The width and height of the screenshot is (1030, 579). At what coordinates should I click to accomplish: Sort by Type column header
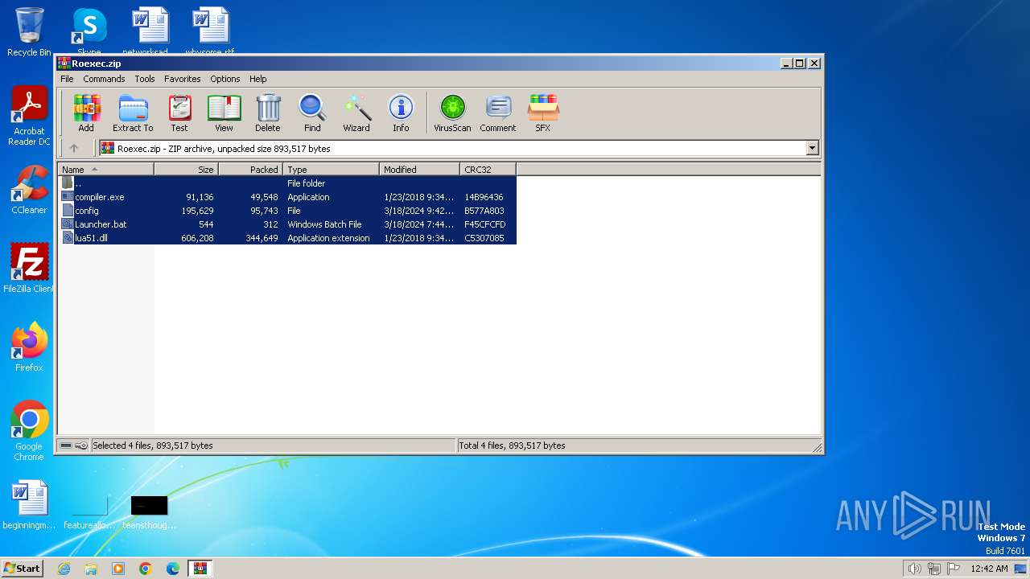point(332,170)
